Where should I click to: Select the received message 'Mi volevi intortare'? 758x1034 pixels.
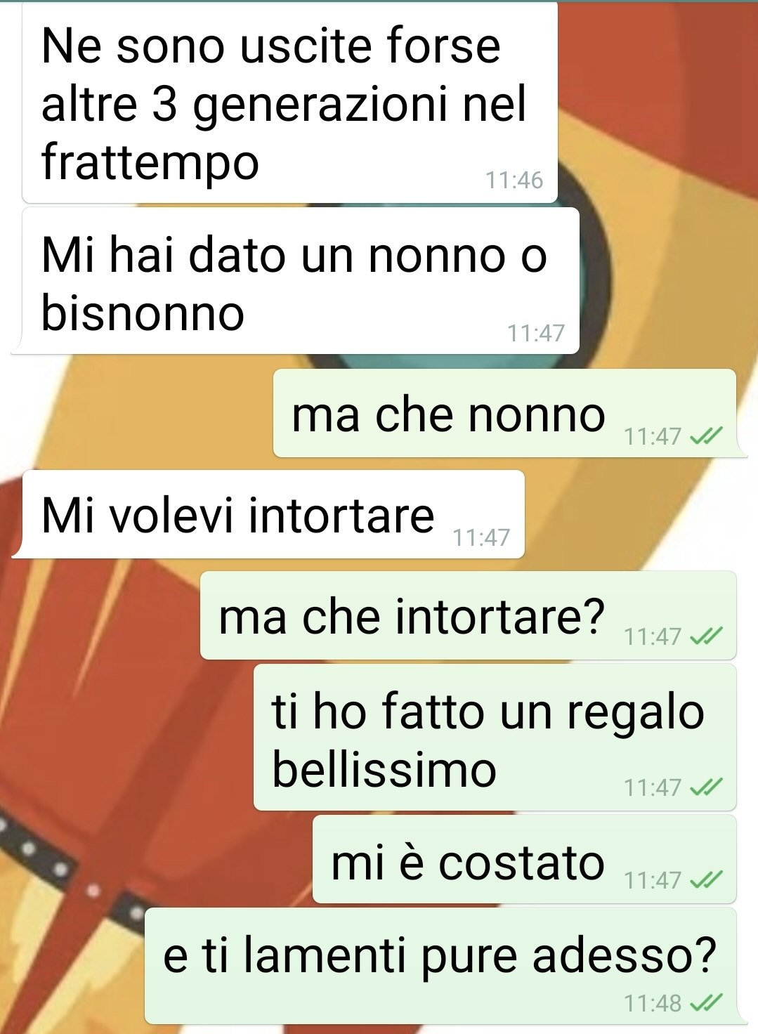coord(268,514)
